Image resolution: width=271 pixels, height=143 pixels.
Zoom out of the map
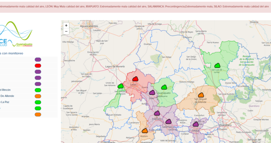[x=66, y=32]
